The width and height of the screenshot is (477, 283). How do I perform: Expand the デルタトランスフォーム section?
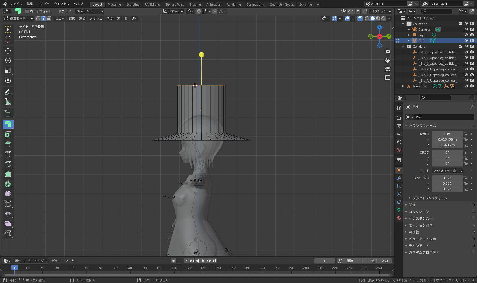430,198
